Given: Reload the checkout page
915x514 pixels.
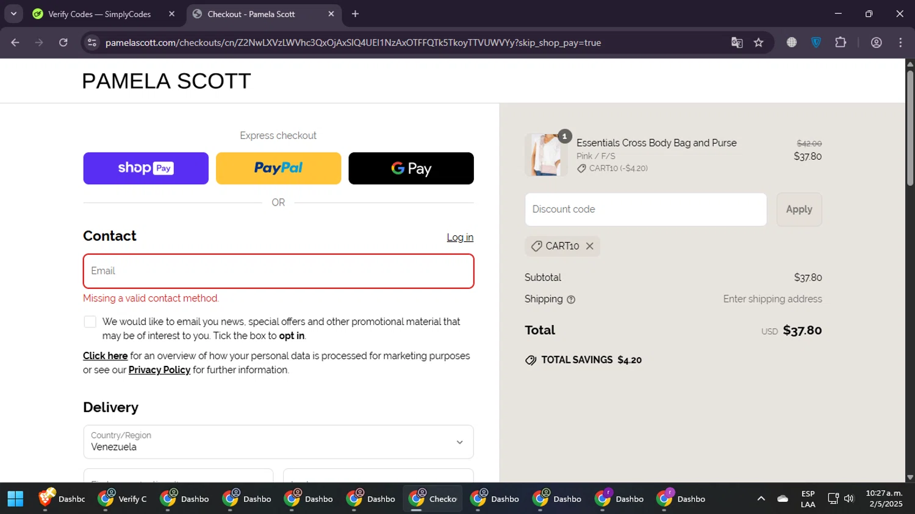Looking at the screenshot, I should pos(63,43).
